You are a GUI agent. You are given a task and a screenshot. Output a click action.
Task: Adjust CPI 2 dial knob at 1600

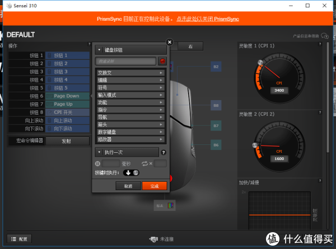tap(255, 145)
